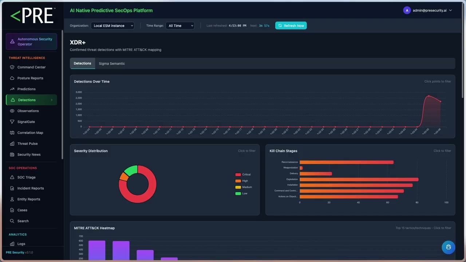Click the Autonomous Security Operator flask icon
Viewport: 466px width, 262px height.
click(12, 41)
